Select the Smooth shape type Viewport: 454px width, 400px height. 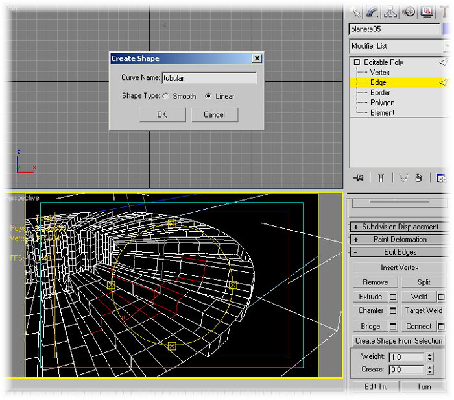(166, 96)
